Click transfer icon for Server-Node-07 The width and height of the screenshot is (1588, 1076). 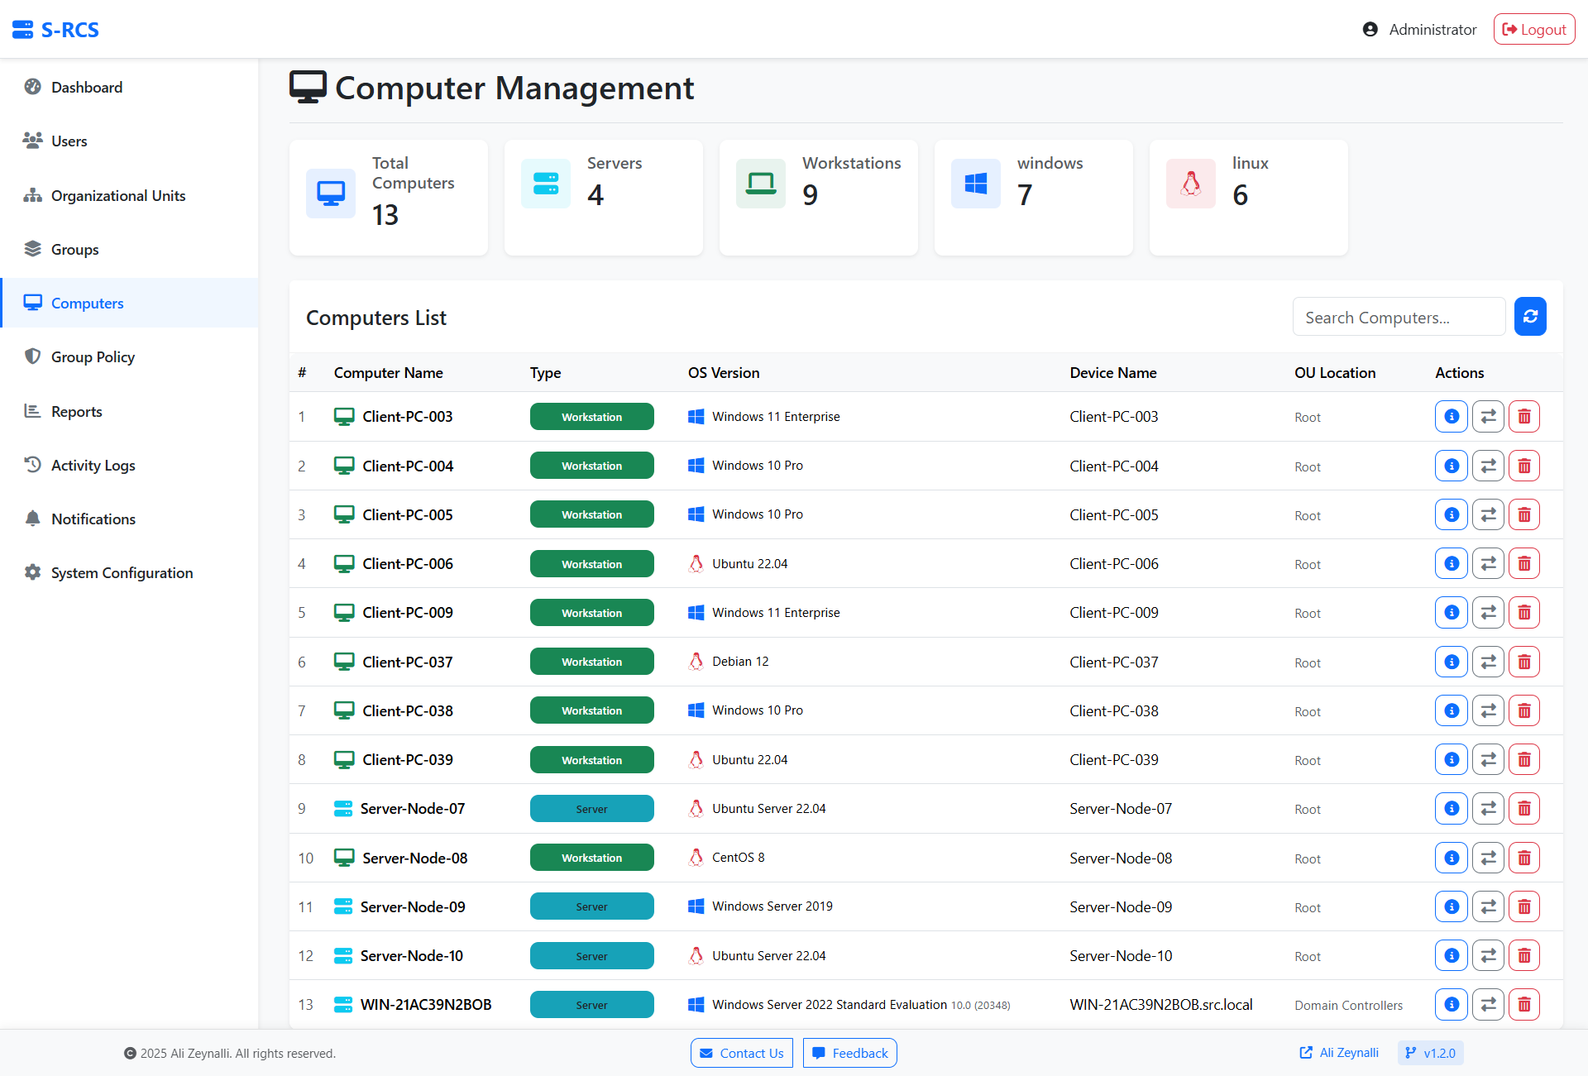pyautogui.click(x=1487, y=809)
